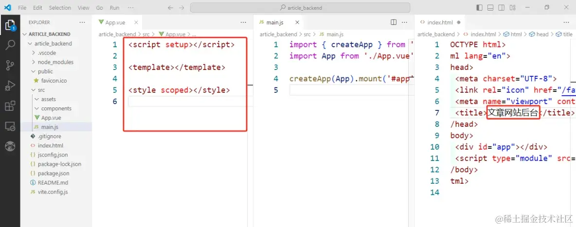
Task: Toggle the secondary side bar layout icon
Action: (x=502, y=8)
